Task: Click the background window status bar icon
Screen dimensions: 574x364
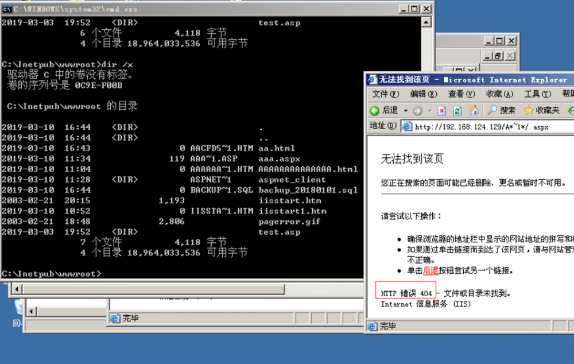Action: (115, 318)
